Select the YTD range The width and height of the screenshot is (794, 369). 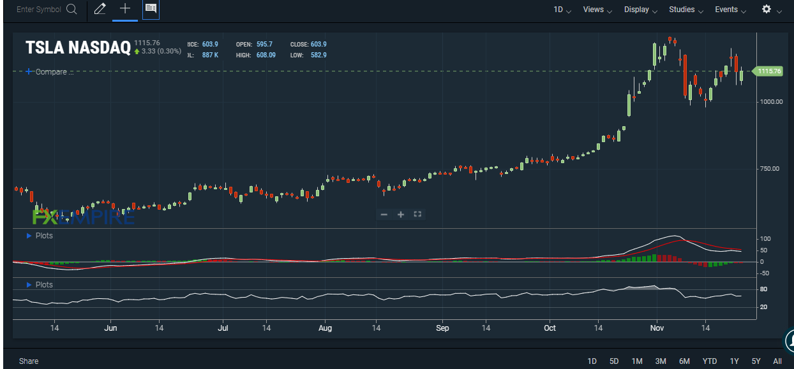(x=710, y=361)
